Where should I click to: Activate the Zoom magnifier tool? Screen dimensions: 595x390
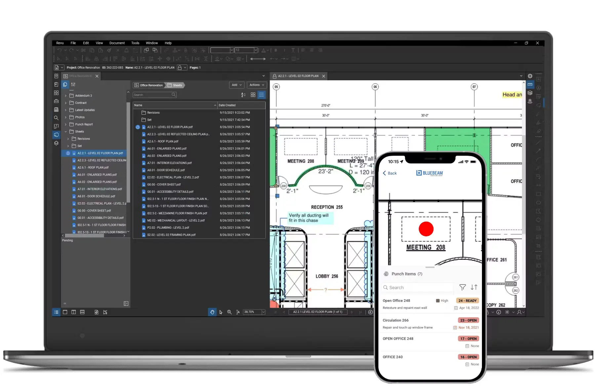(229, 312)
